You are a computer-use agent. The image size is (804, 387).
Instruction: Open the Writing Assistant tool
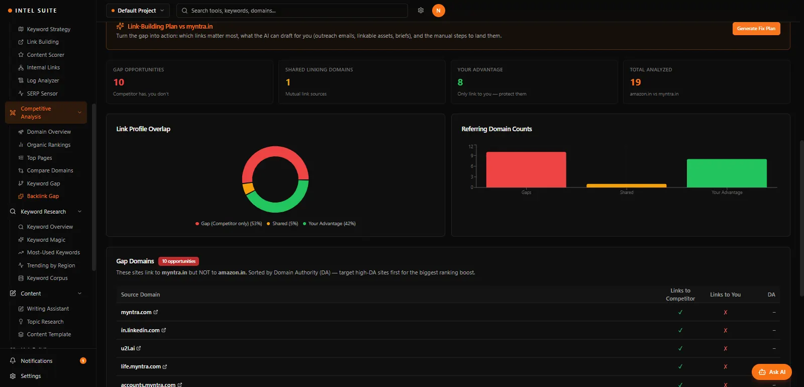[48, 309]
